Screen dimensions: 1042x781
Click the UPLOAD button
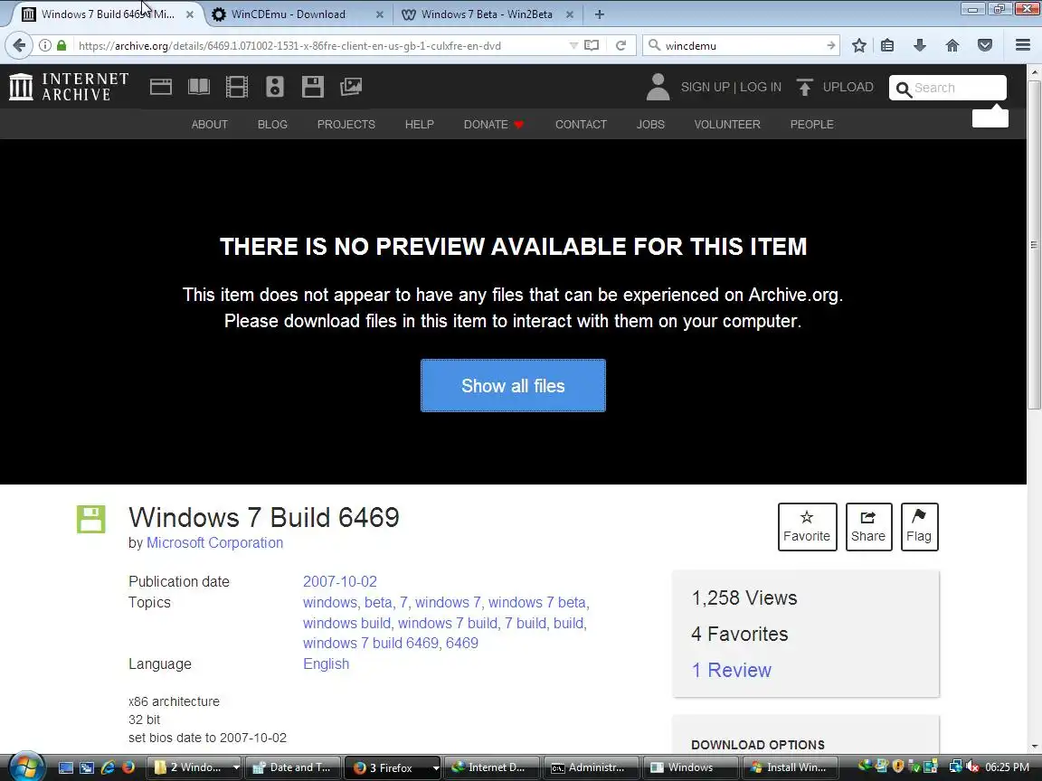[835, 87]
